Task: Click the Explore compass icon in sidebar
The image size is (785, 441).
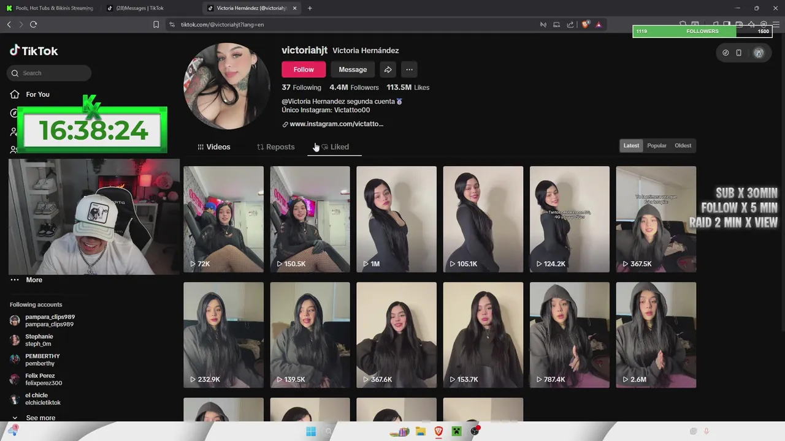Action: tap(14, 113)
